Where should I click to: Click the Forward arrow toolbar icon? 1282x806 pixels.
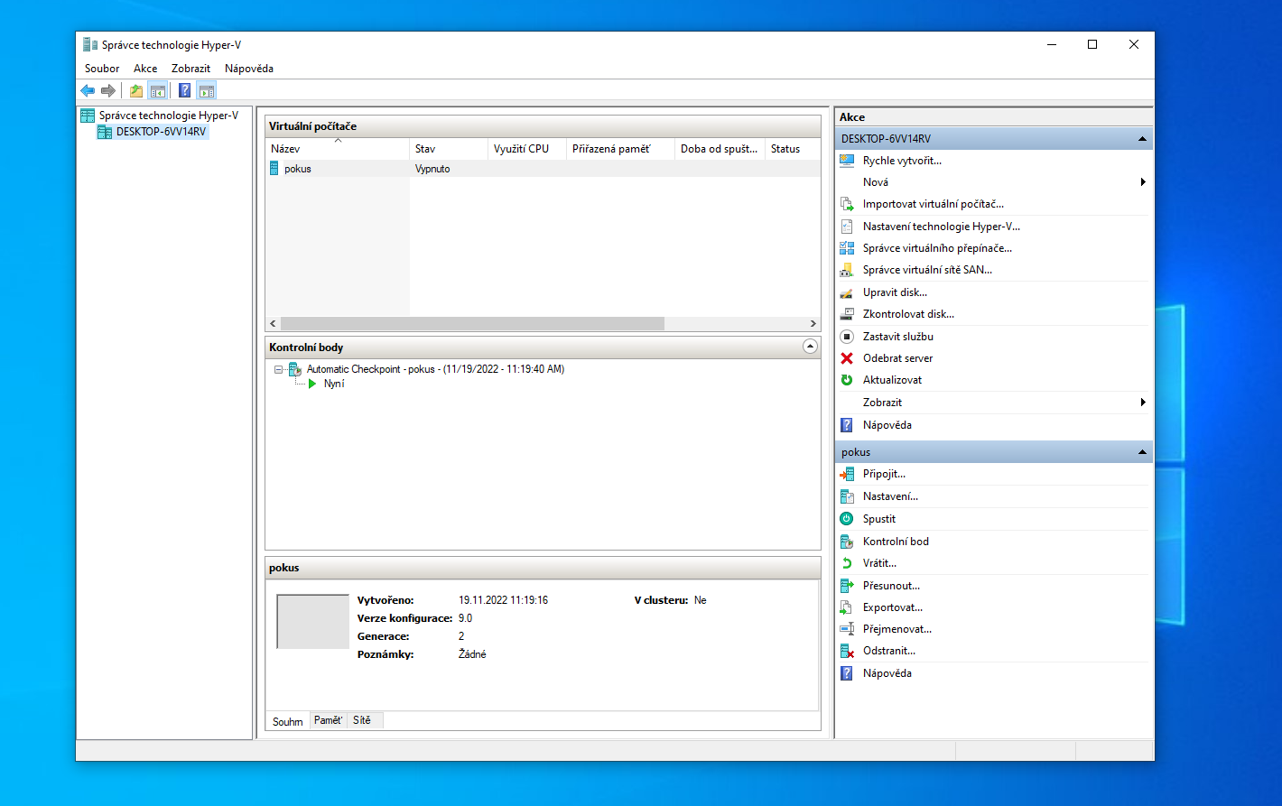(108, 90)
